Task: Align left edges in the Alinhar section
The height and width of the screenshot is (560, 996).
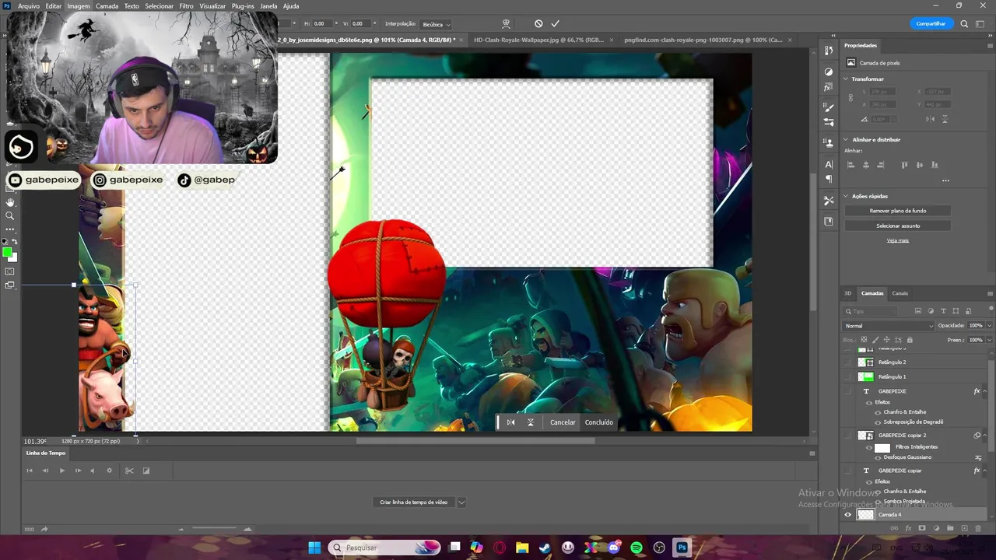Action: [x=850, y=165]
